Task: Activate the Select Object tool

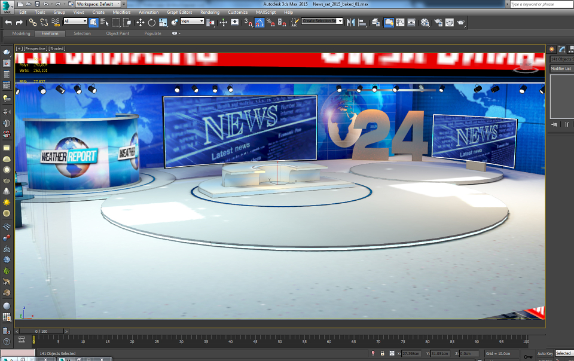Action: (93, 23)
